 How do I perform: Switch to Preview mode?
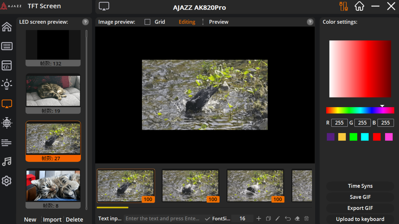click(x=218, y=22)
